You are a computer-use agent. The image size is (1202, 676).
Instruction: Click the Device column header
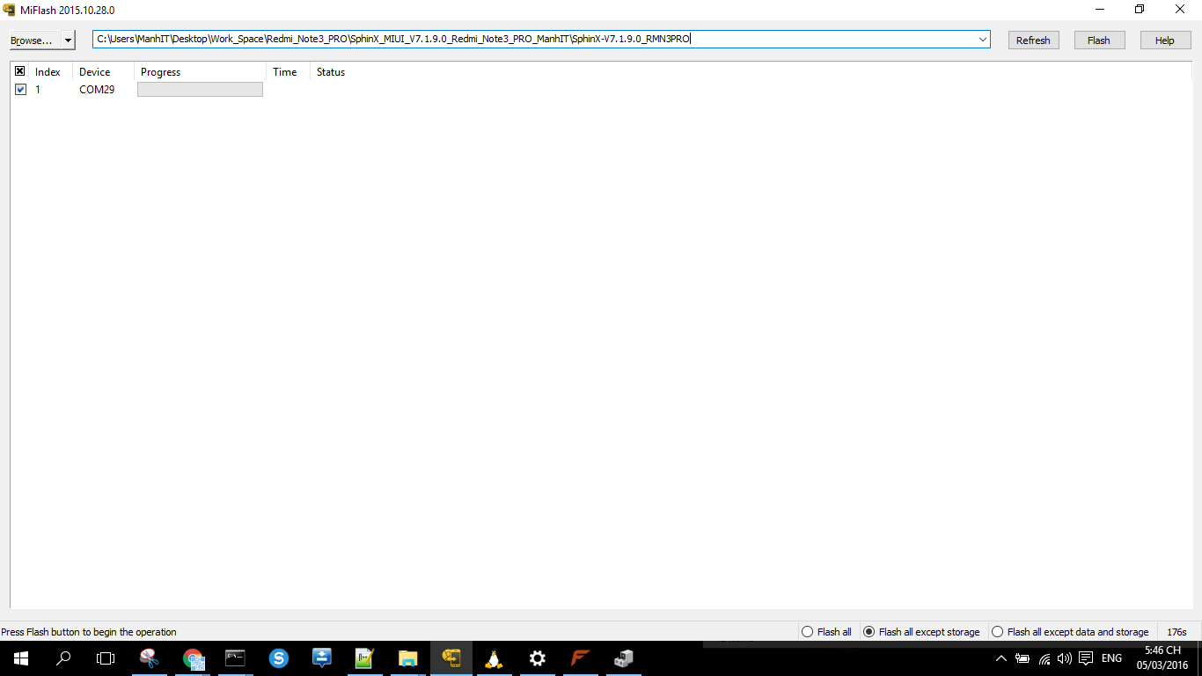[x=95, y=72]
